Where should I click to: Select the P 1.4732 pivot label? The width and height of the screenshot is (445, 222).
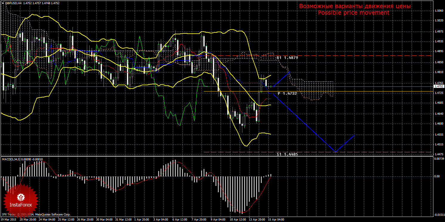pyautogui.click(x=287, y=93)
